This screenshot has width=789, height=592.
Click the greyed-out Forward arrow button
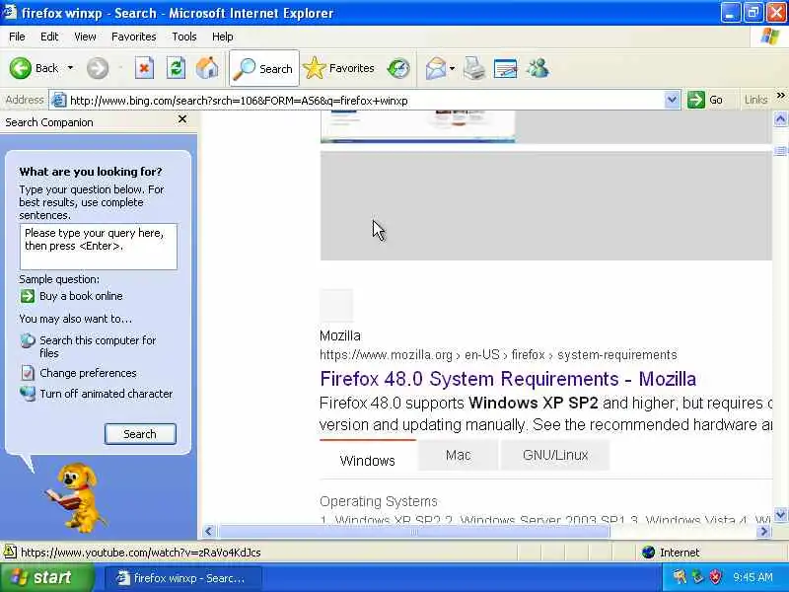tap(97, 68)
